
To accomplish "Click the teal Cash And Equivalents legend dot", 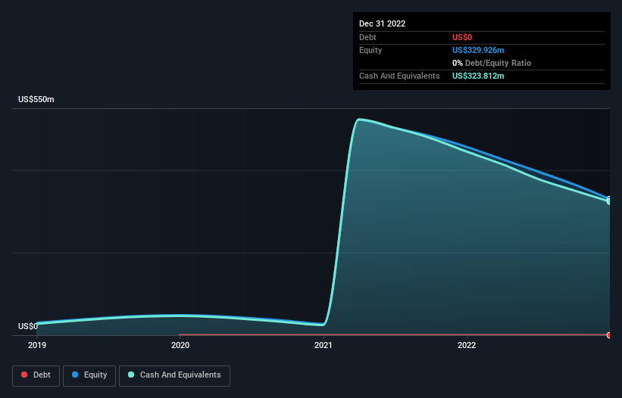I will tap(131, 375).
